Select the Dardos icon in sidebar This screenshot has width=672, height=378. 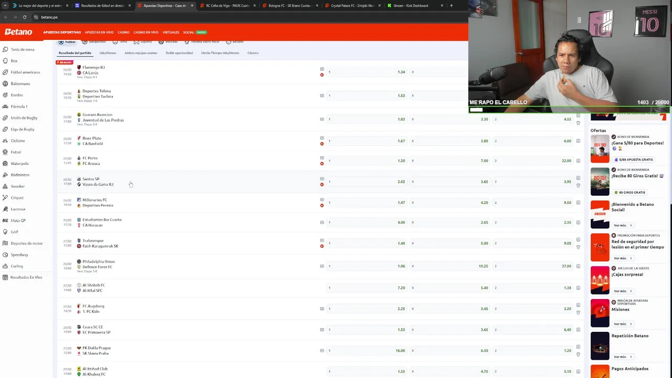(5, 95)
